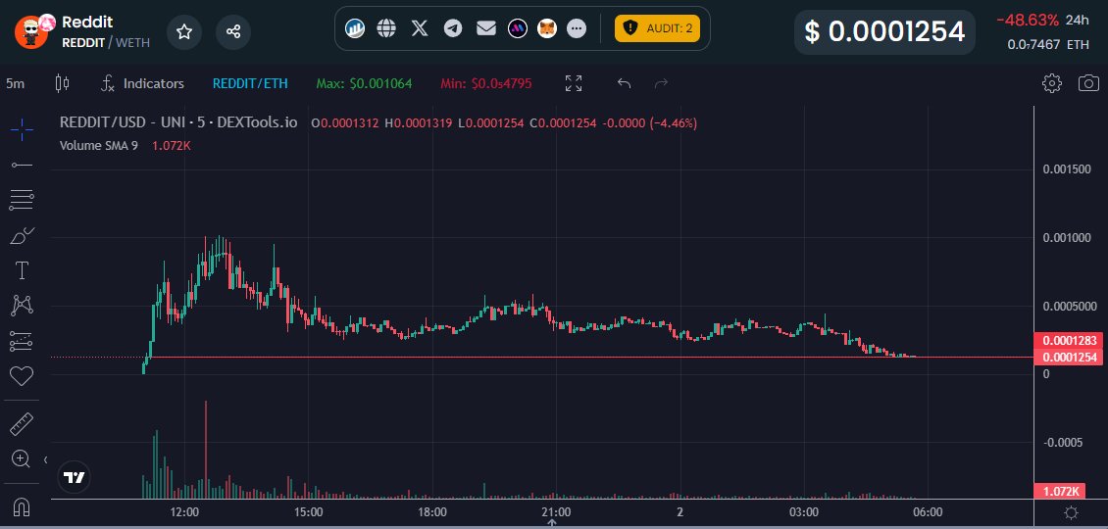
Task: Open the blue bar-chart explorer icon
Action: pyautogui.click(x=355, y=28)
